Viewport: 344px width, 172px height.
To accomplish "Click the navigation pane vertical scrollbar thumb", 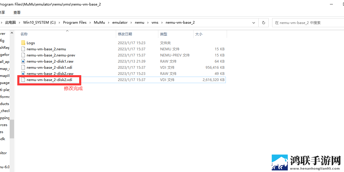I will click(x=12, y=129).
